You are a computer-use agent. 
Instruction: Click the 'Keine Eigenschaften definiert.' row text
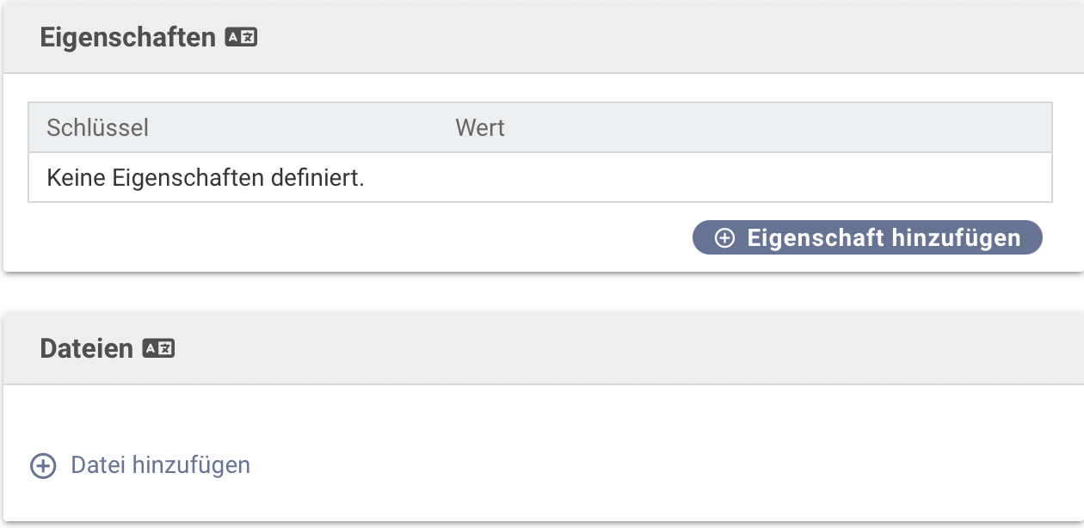[x=206, y=179]
